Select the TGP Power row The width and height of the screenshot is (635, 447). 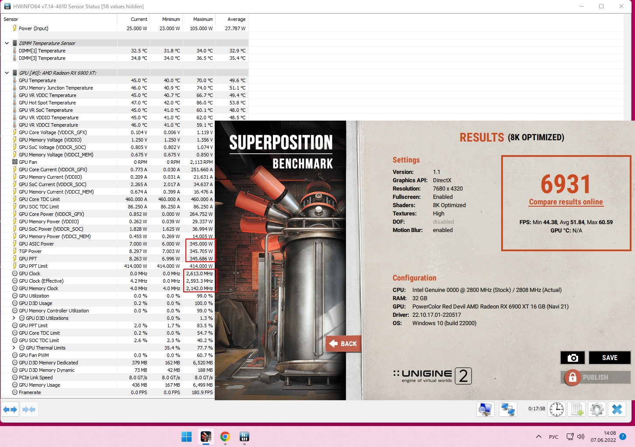coord(108,251)
